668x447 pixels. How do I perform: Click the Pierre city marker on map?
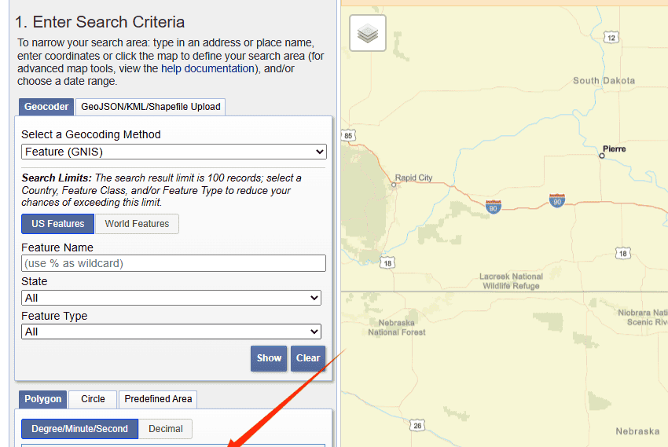pos(602,156)
